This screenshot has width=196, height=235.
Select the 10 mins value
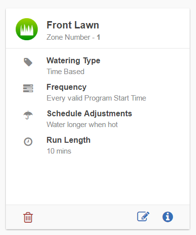[59, 151]
